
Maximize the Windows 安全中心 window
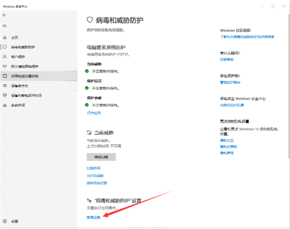point(273,6)
